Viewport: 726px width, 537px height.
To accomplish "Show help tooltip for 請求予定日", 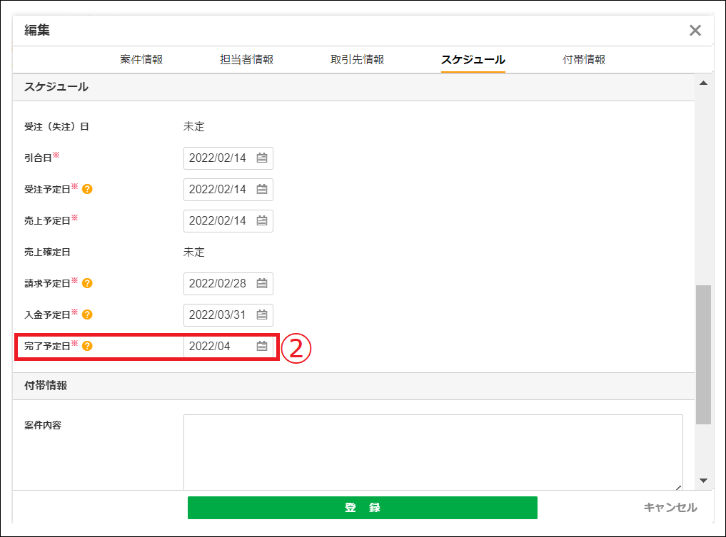I will click(87, 284).
